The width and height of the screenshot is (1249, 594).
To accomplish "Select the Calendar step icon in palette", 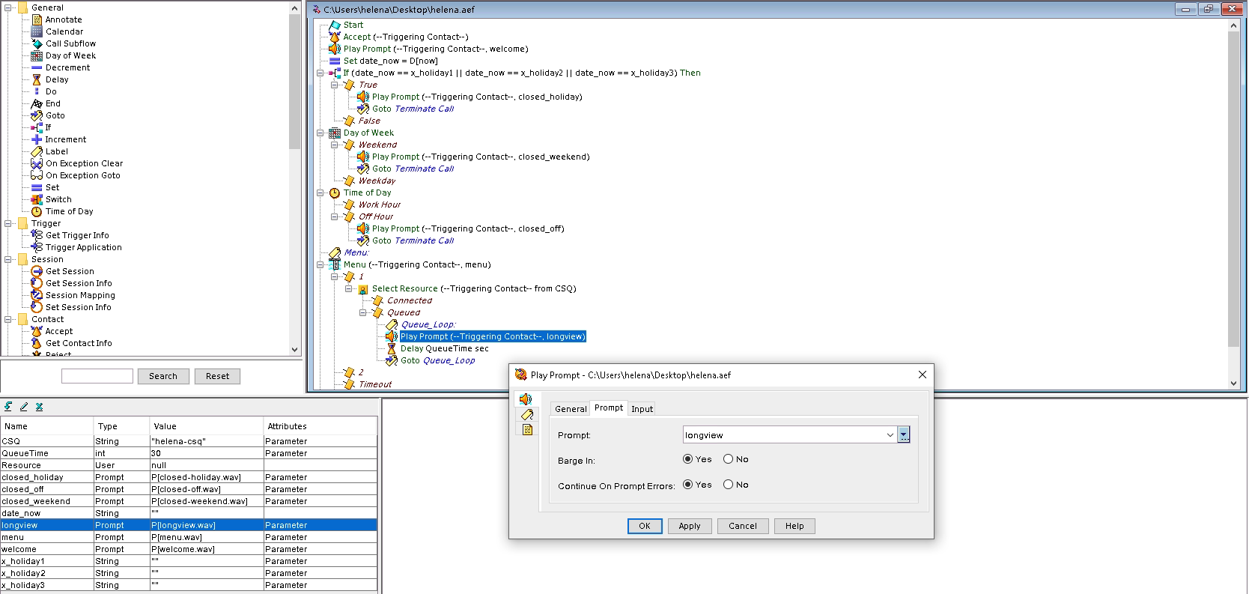I will pos(37,31).
